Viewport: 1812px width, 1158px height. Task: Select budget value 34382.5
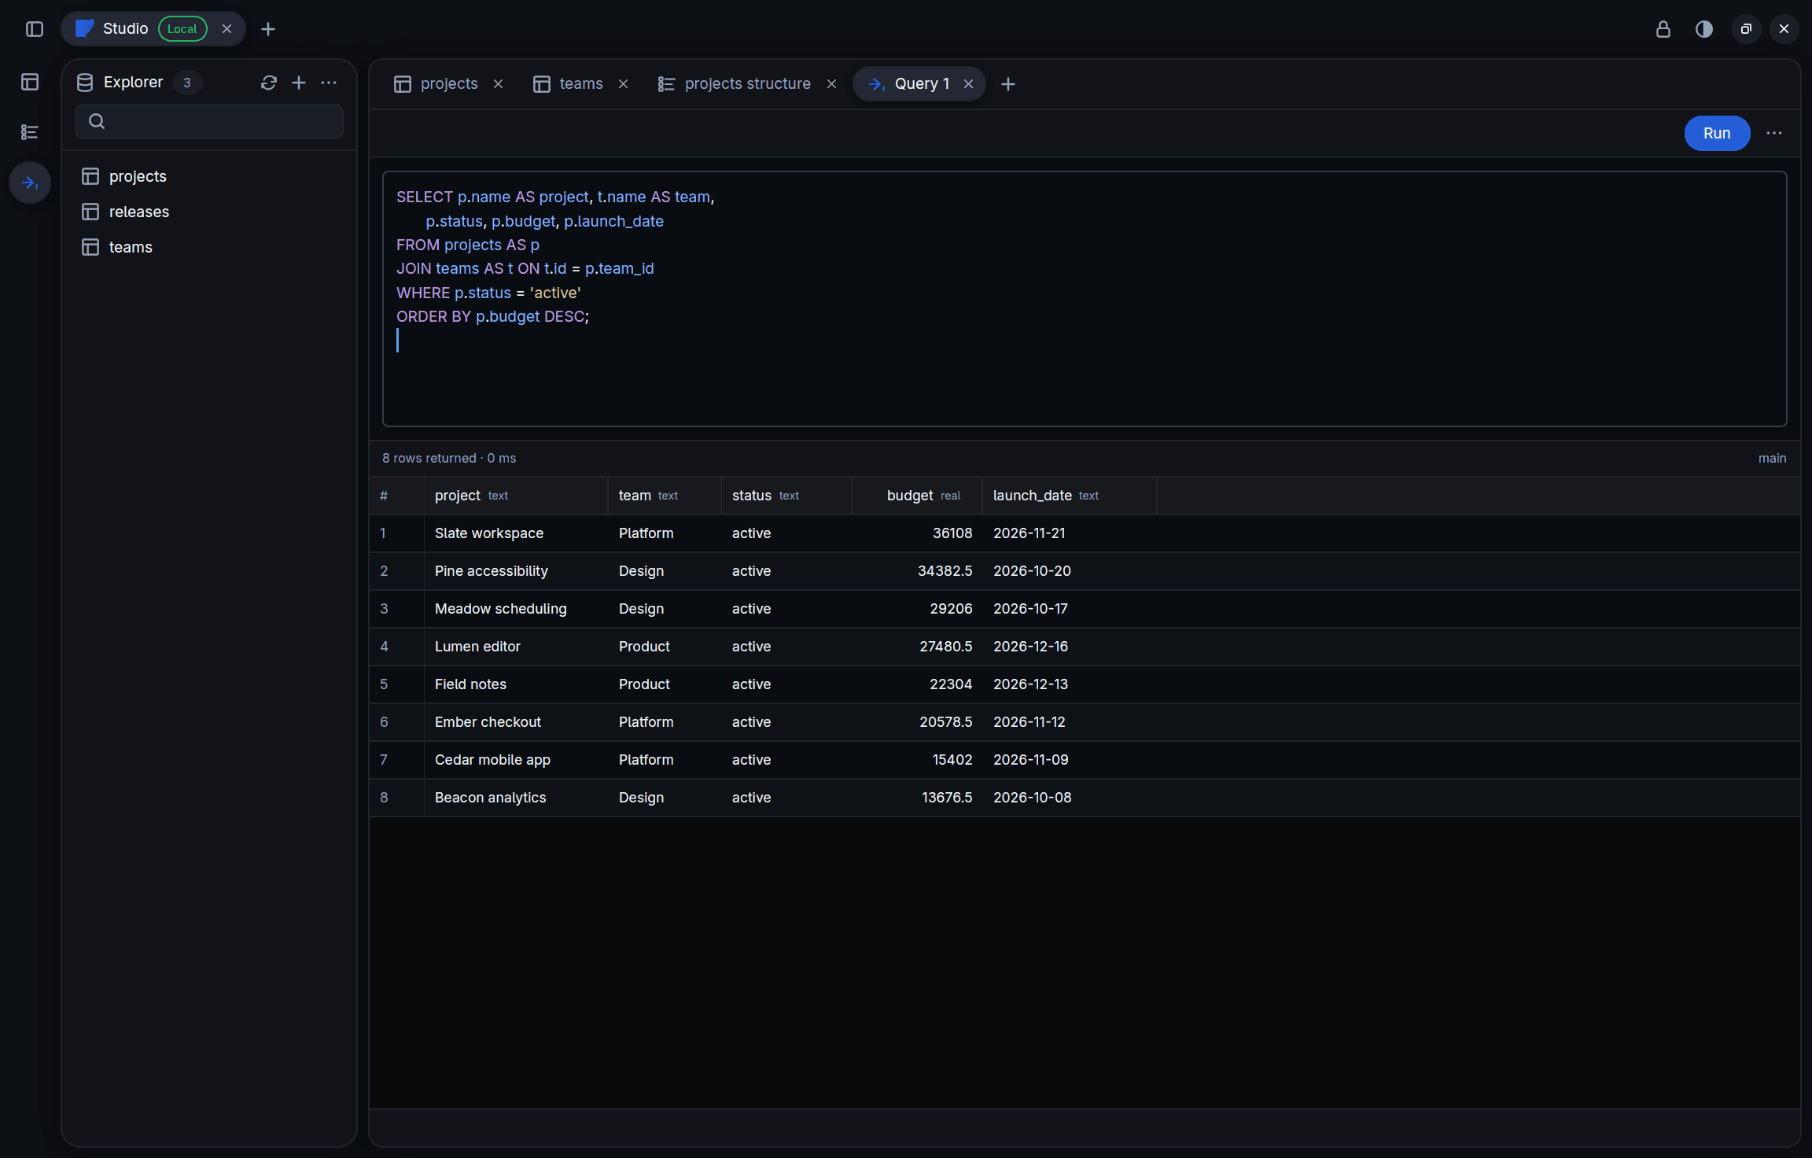coord(917,571)
